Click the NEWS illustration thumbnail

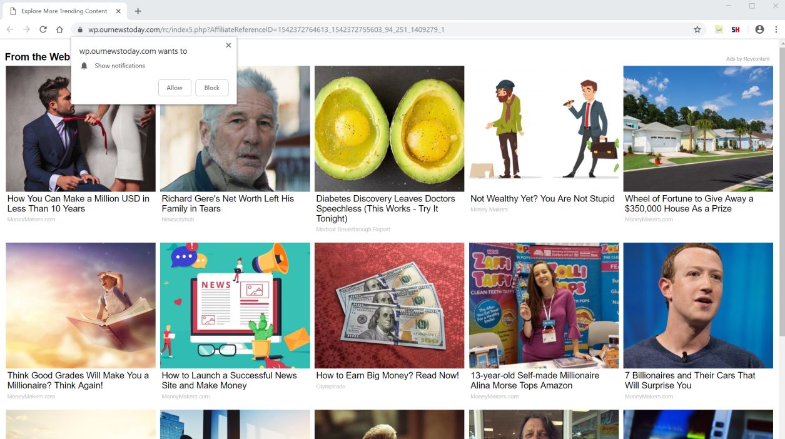tap(235, 305)
